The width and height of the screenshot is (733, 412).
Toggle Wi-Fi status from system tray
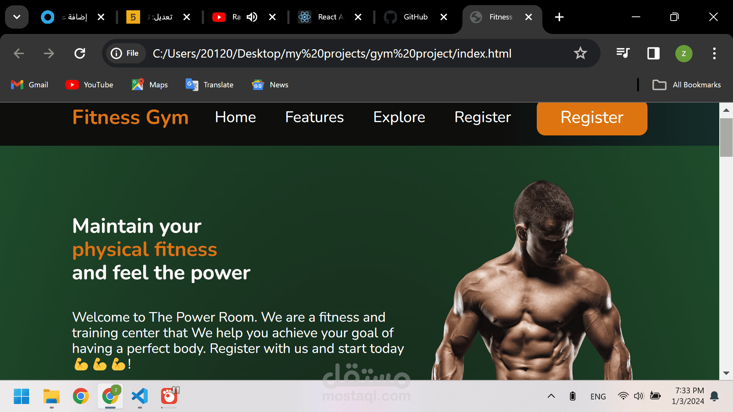point(623,396)
